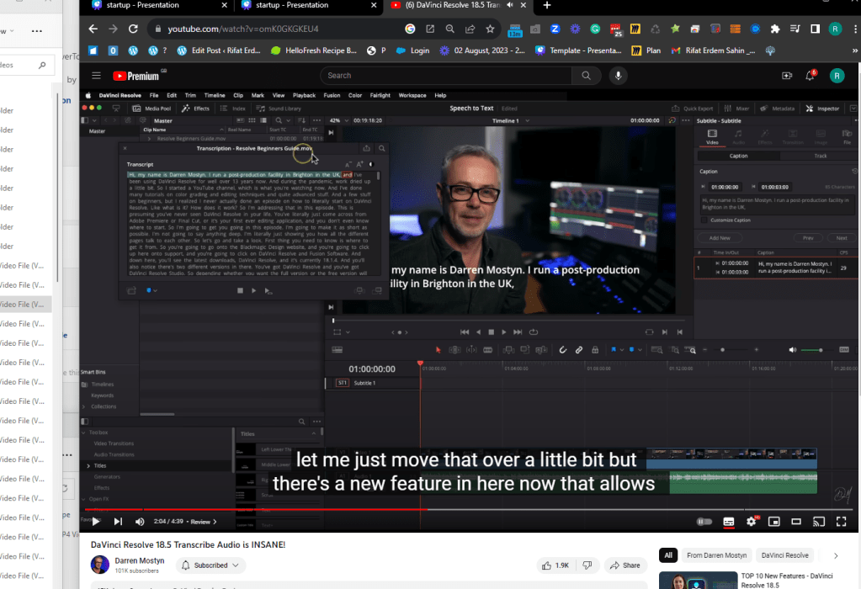
Task: Click search magnifier in left file window
Action: (42, 66)
